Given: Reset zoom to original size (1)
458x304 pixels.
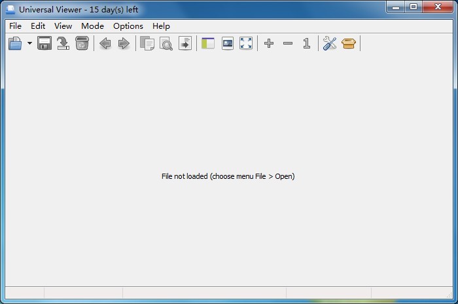Looking at the screenshot, I should tap(306, 44).
